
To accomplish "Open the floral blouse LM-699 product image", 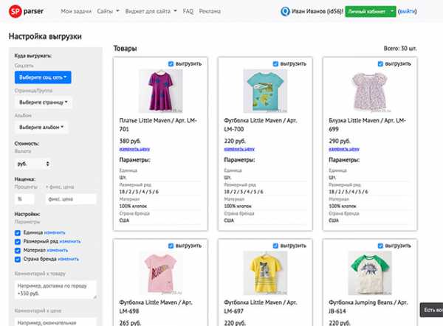I will (368, 90).
